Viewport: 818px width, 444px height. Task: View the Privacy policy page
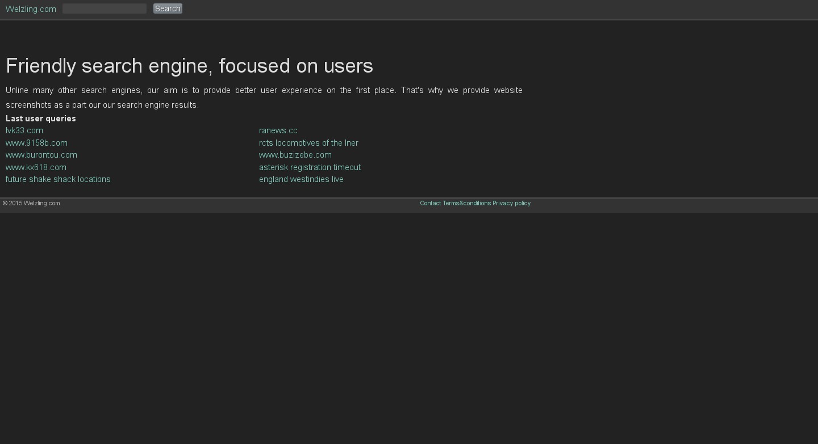[511, 203]
